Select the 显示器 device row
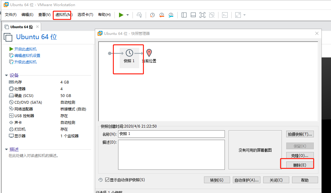This screenshot has height=193, width=331. tap(50, 136)
